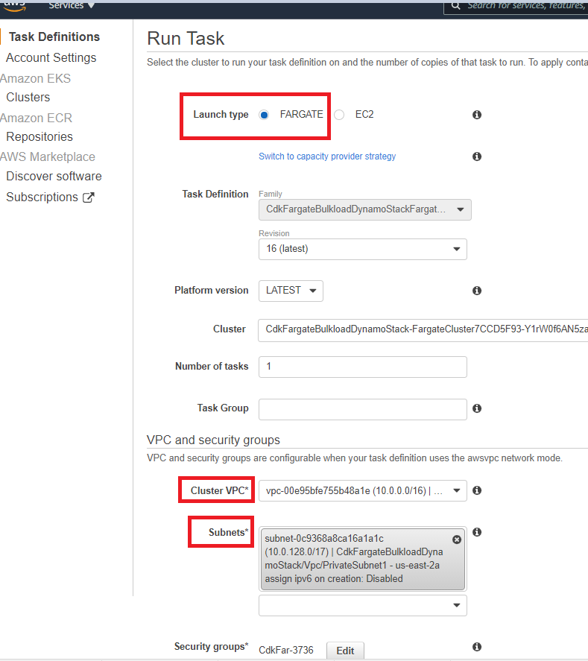
Task: Click the search magnifier icon
Action: point(455,5)
